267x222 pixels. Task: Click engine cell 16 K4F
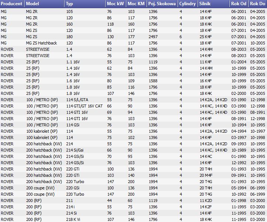click(206, 81)
